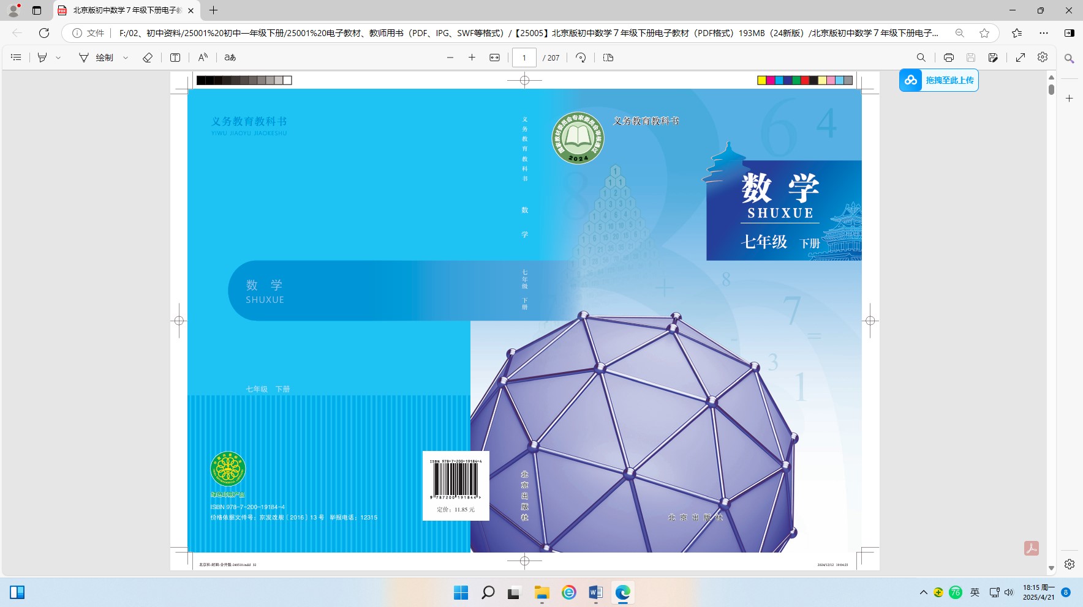The image size is (1083, 607).
Task: Print the PDF document
Action: (948, 58)
